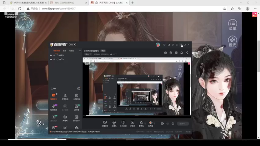This screenshot has height=146, width=260.
Task: Select the third scene tab
Action: click(x=71, y=51)
